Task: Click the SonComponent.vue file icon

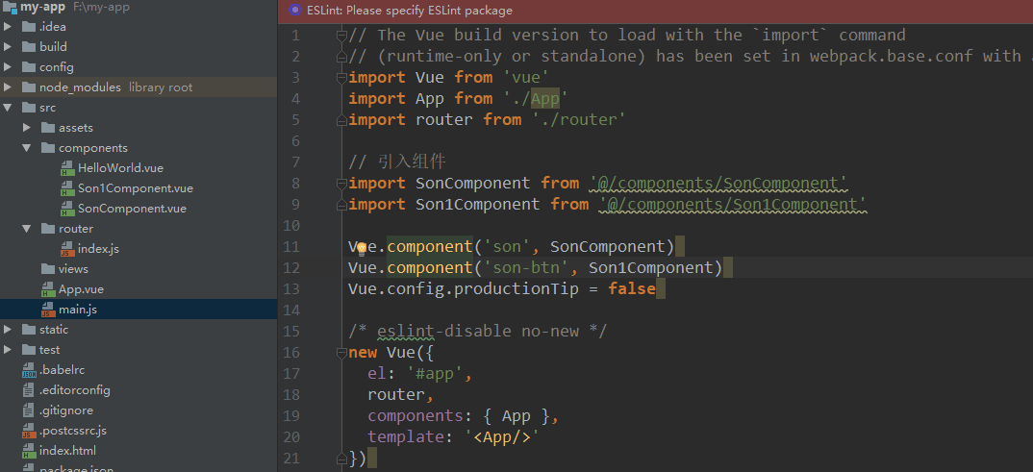Action: pos(67,210)
